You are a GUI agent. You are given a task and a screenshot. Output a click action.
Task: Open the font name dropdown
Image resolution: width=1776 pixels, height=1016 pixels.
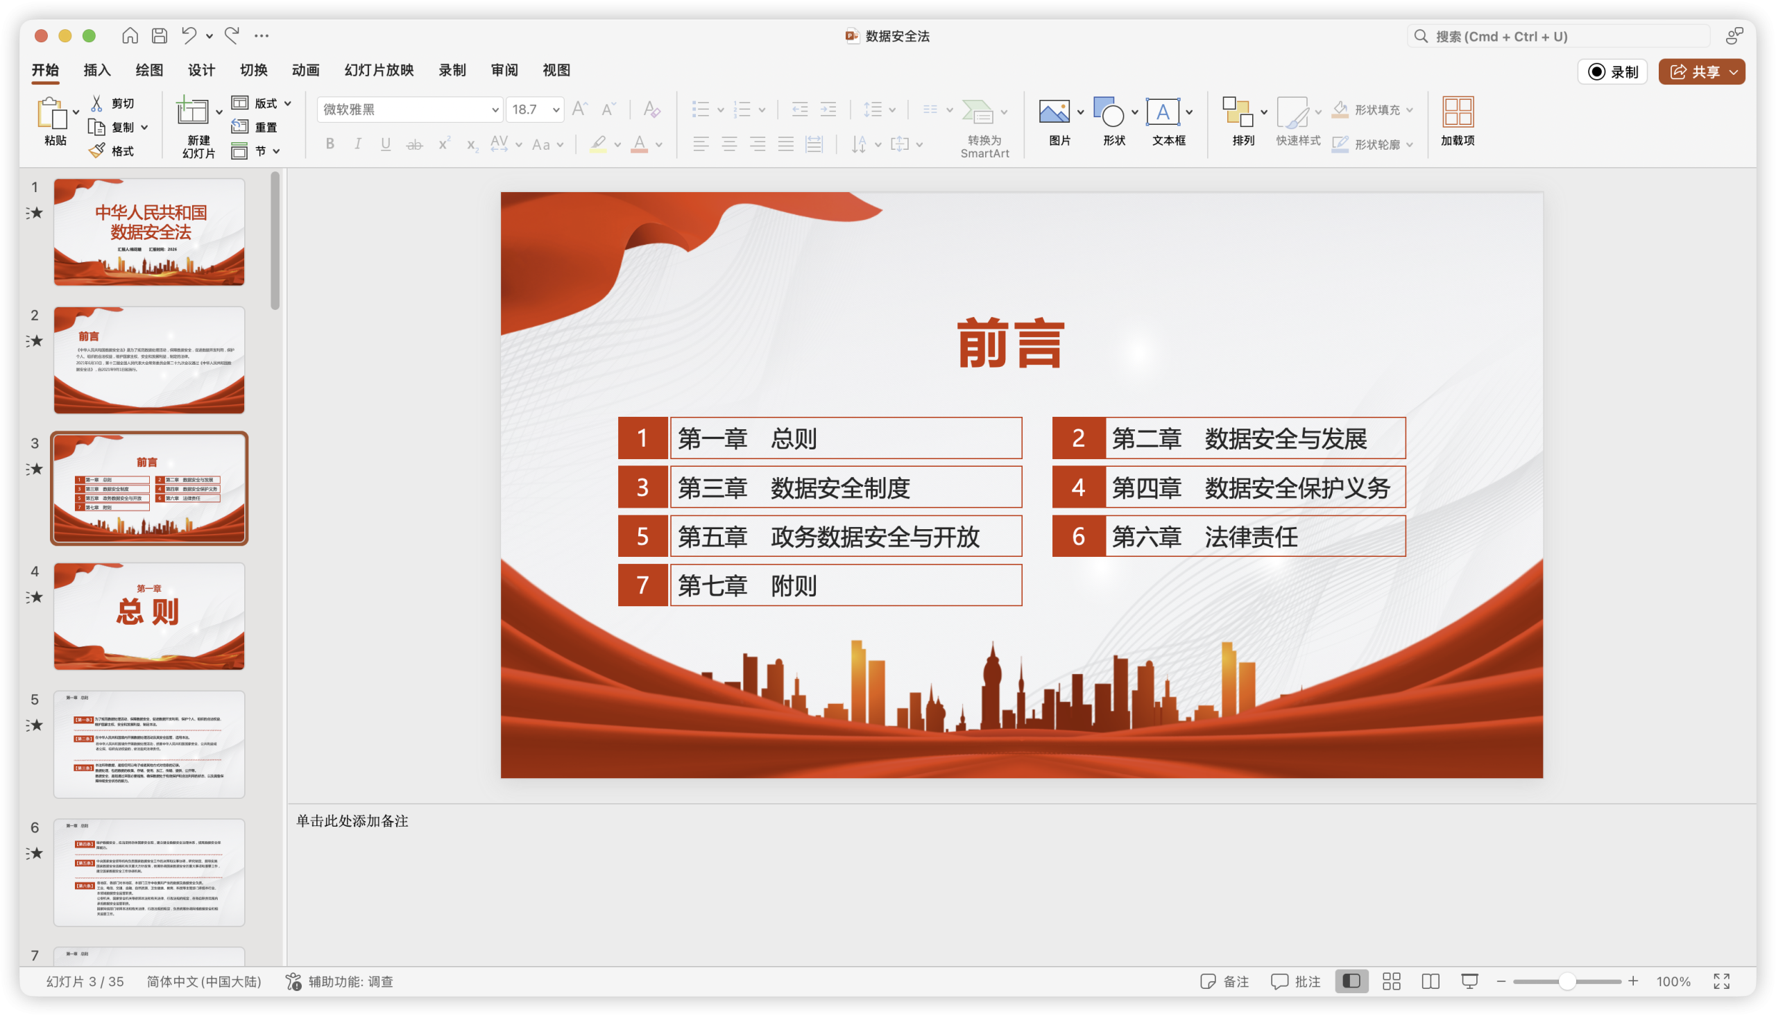[x=495, y=110]
